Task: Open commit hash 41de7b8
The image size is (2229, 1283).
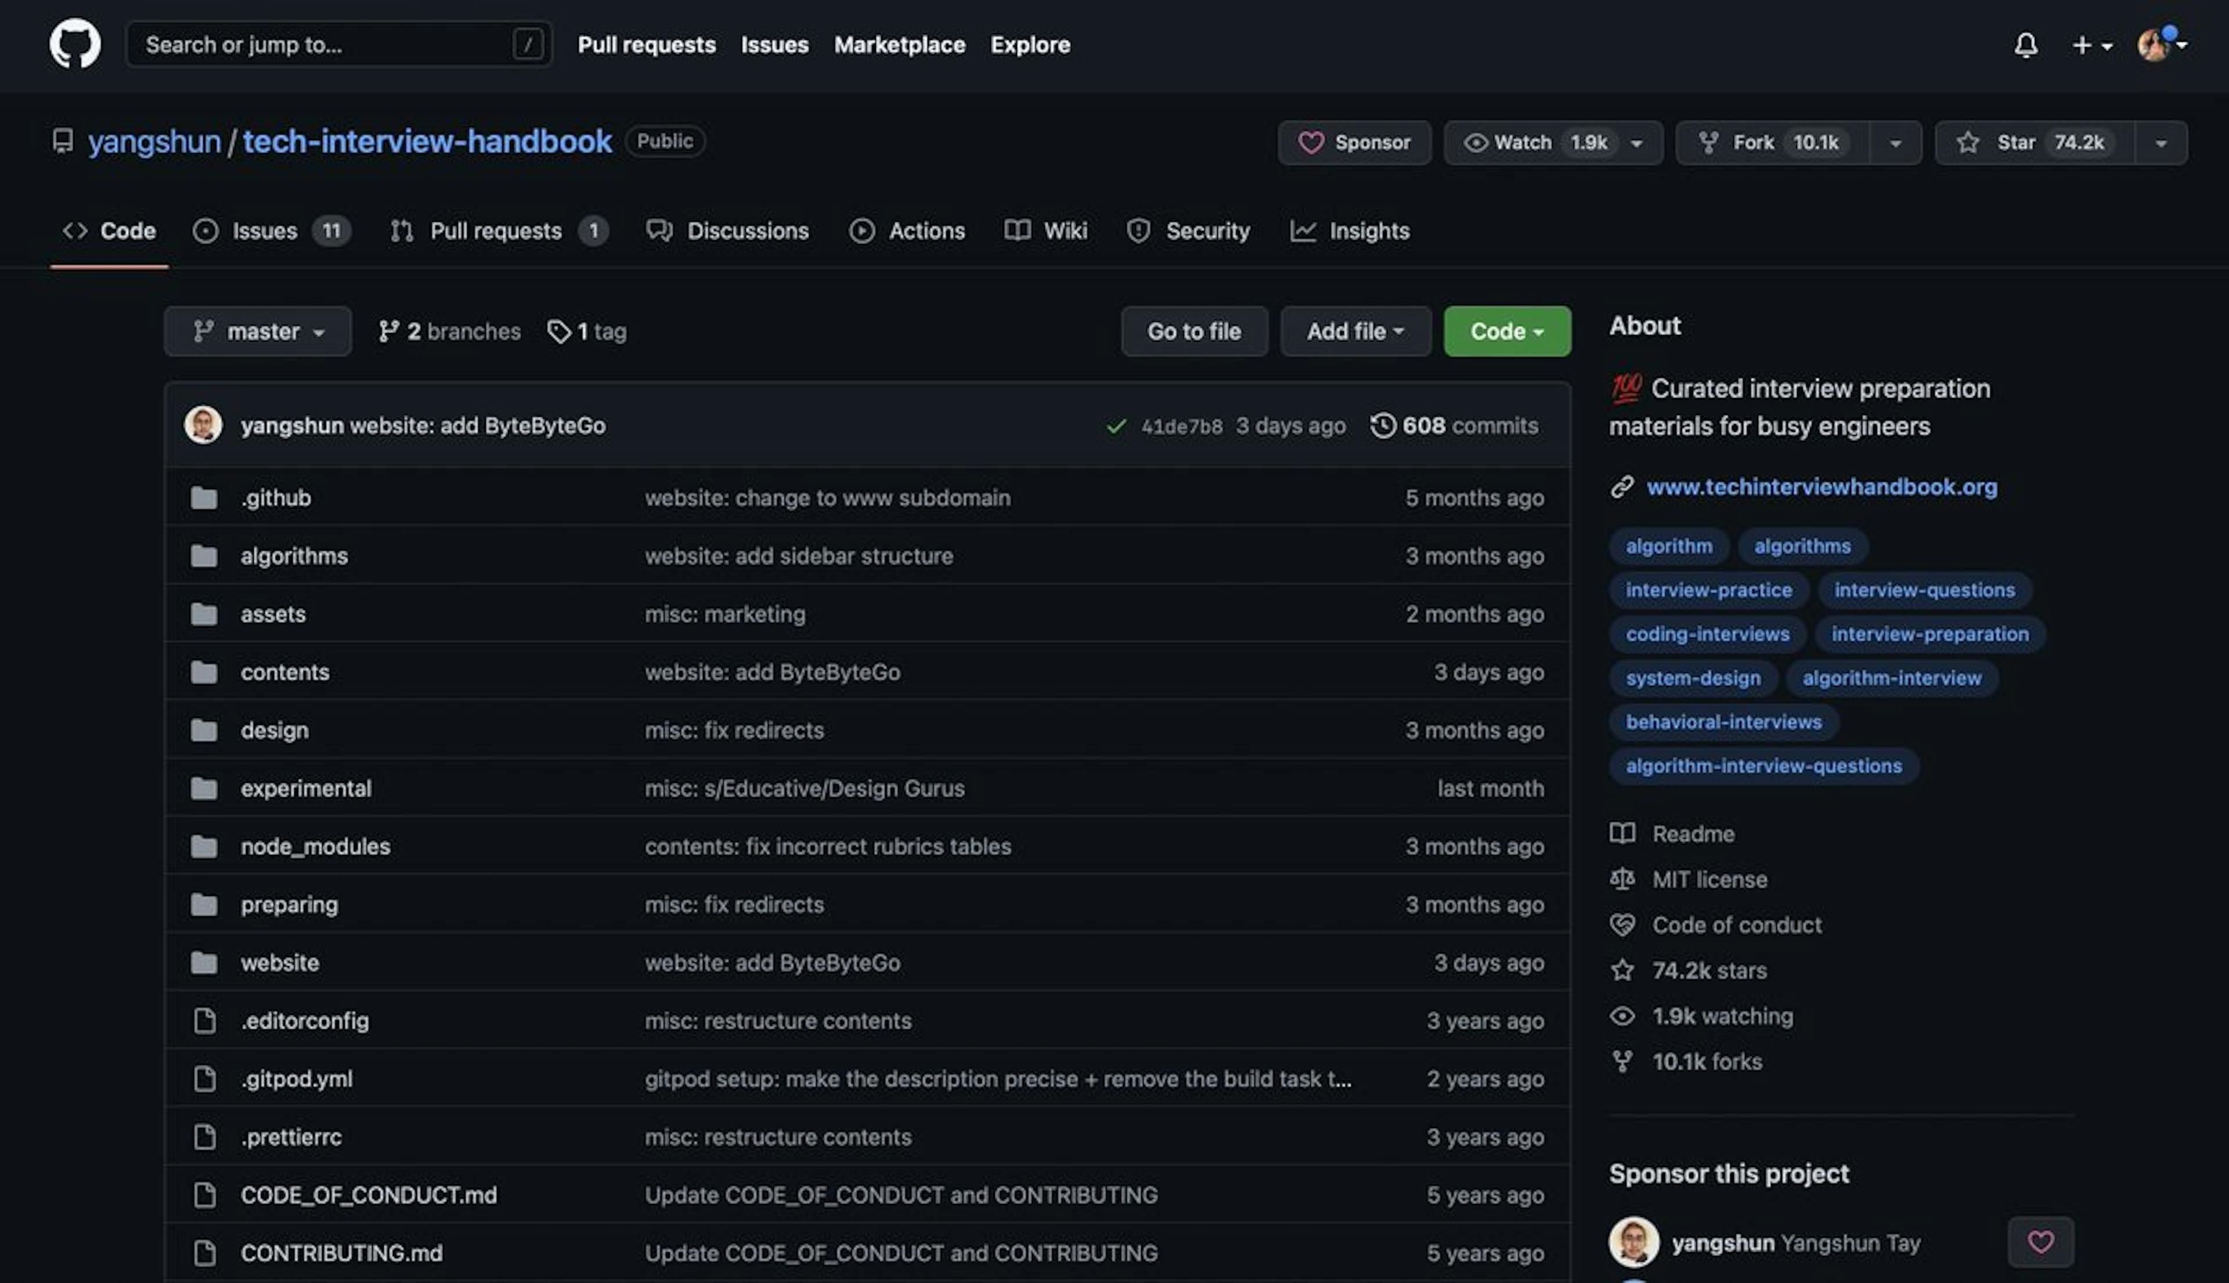Action: click(1181, 427)
